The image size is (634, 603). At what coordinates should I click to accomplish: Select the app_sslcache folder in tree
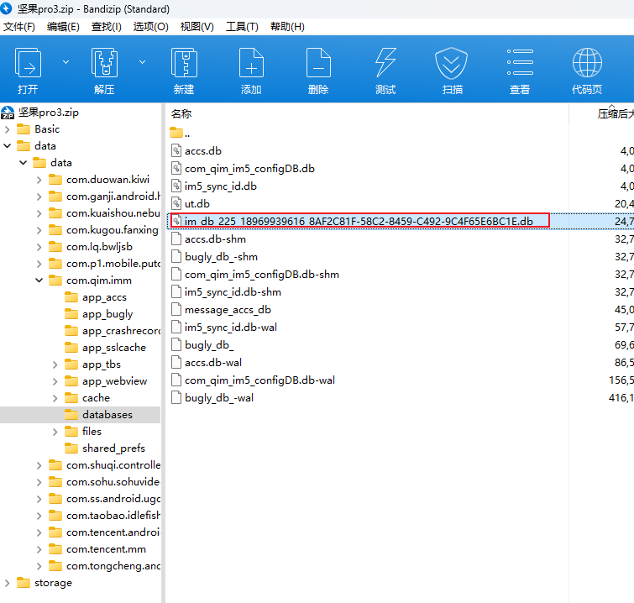[x=114, y=348]
